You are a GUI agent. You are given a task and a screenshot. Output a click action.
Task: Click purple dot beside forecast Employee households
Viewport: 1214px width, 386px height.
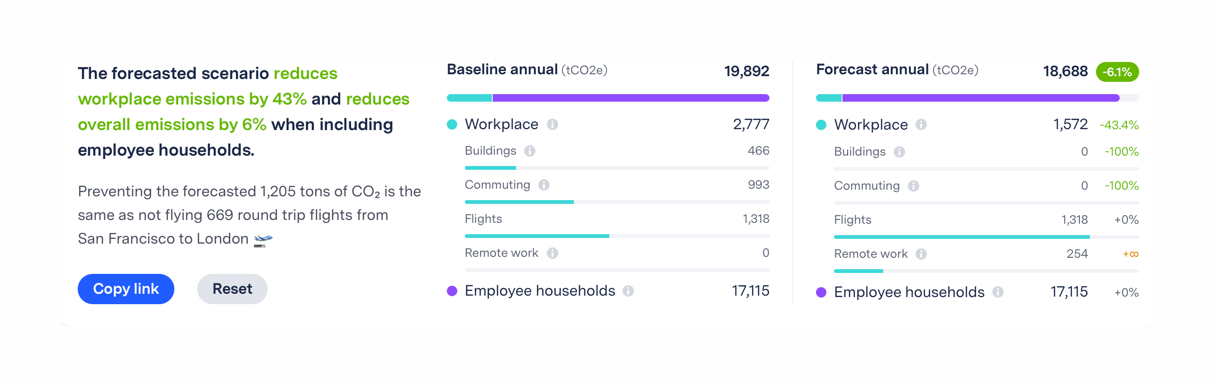pos(821,292)
